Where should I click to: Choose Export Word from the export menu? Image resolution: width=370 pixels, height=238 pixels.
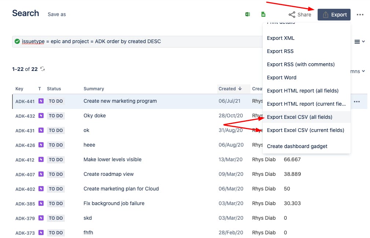tap(281, 78)
